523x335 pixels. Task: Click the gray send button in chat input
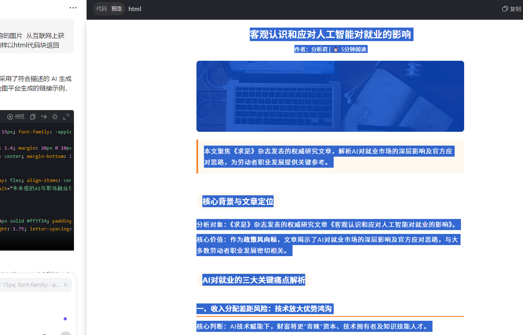(65, 333)
